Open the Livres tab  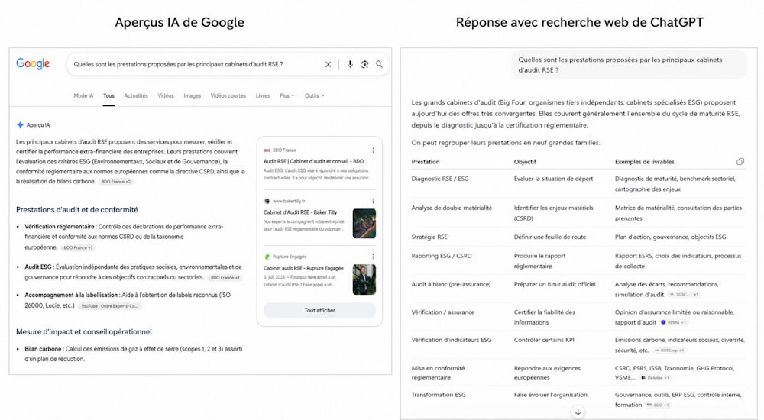263,96
